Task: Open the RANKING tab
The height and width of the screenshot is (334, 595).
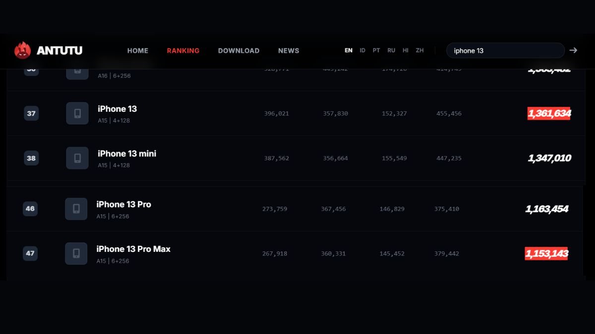Action: [x=183, y=50]
